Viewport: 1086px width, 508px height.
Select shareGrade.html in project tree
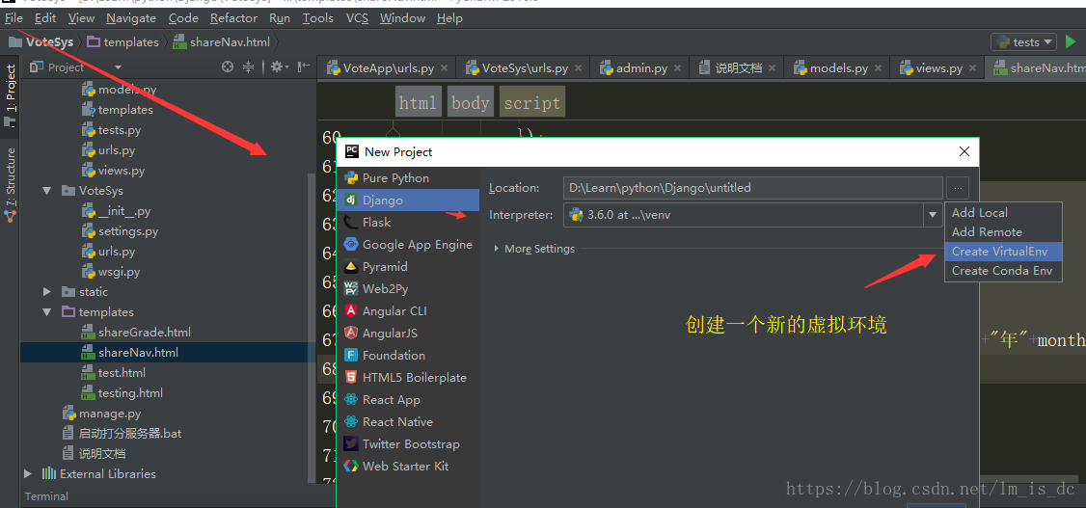coord(144,333)
